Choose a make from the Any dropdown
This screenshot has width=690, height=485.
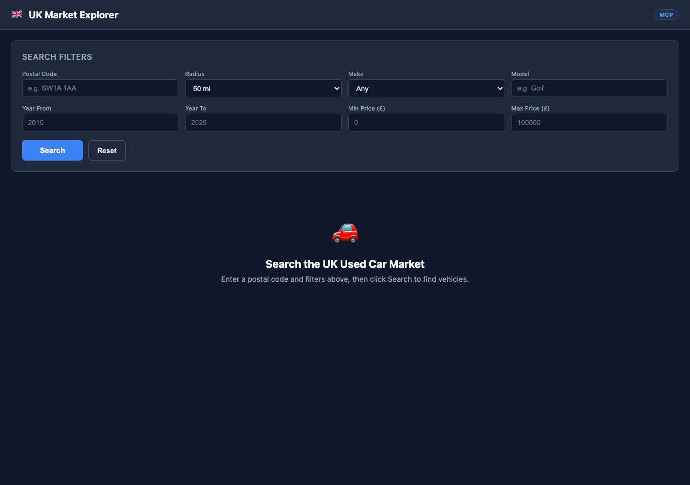point(426,88)
